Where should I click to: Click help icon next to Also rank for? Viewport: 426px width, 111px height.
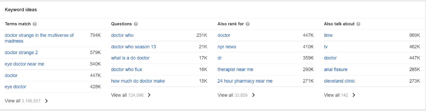tap(248, 24)
